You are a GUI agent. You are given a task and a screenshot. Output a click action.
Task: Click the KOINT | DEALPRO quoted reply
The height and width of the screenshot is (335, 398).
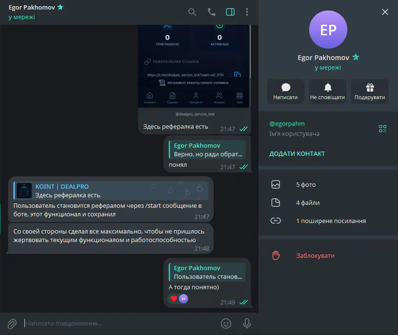(x=111, y=191)
